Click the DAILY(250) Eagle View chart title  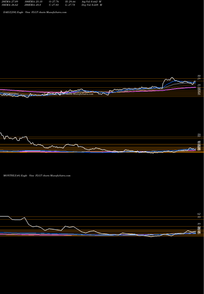[35, 12]
